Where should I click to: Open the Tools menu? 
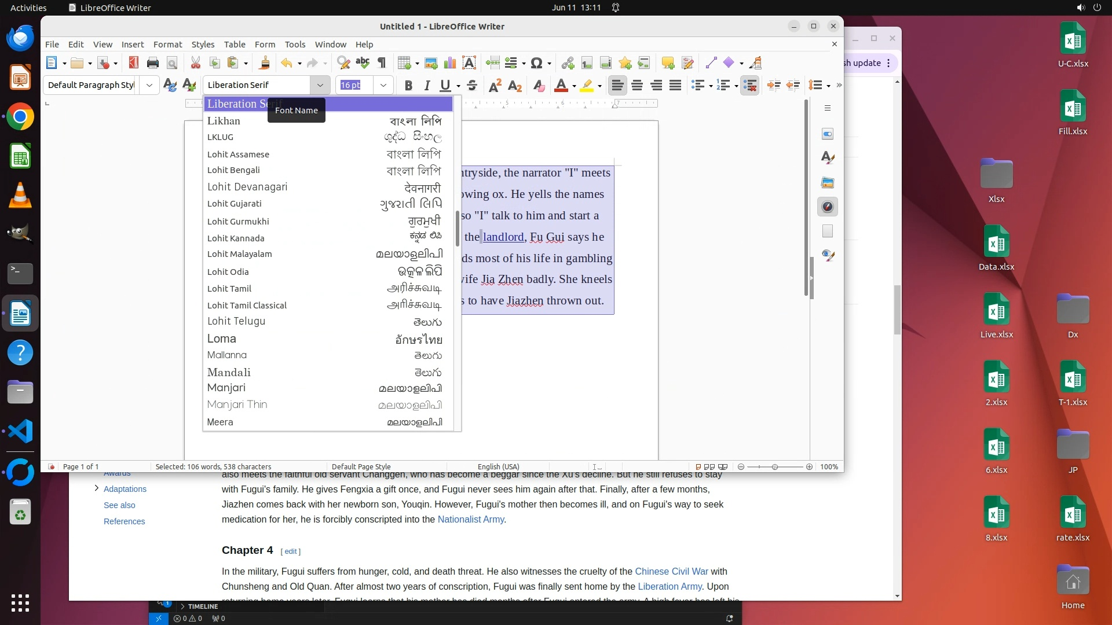click(x=295, y=45)
